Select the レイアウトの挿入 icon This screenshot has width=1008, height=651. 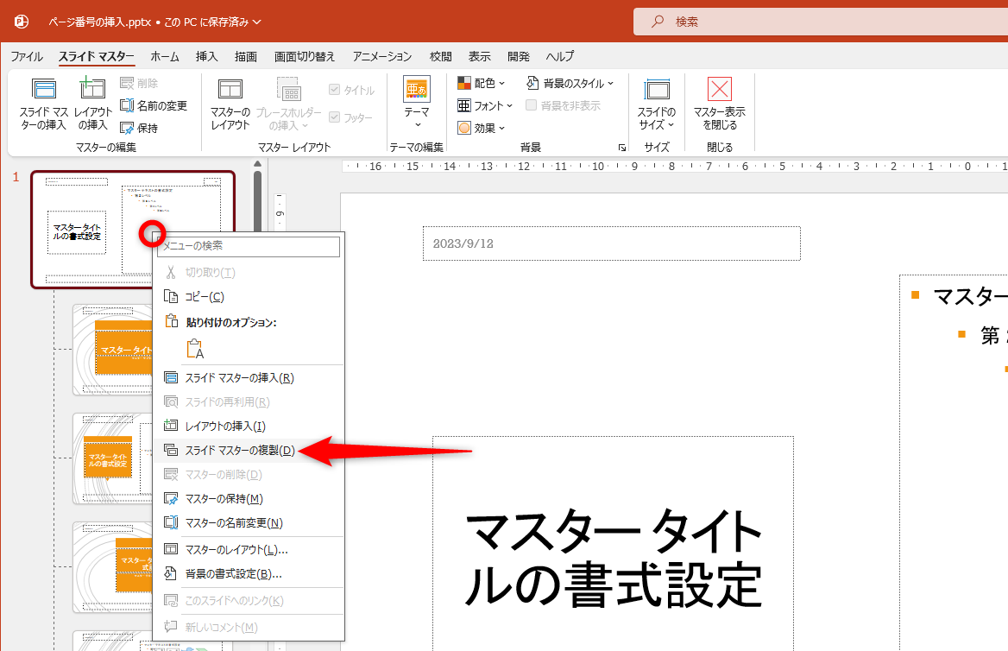coord(91,102)
